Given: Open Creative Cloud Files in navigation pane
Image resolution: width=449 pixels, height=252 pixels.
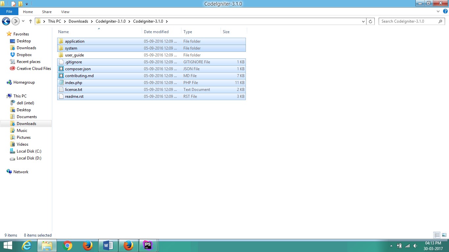Looking at the screenshot, I should point(34,69).
